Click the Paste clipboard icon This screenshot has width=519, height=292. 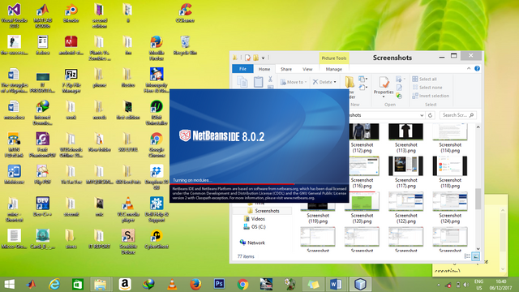258,81
